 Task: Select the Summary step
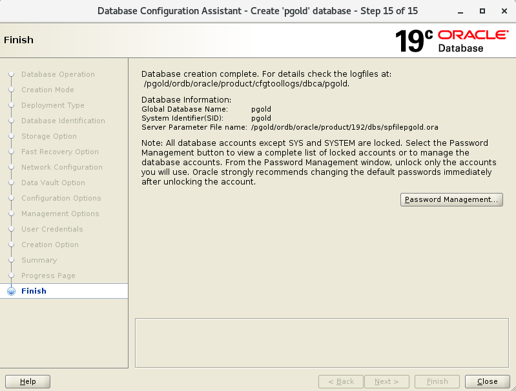point(39,260)
